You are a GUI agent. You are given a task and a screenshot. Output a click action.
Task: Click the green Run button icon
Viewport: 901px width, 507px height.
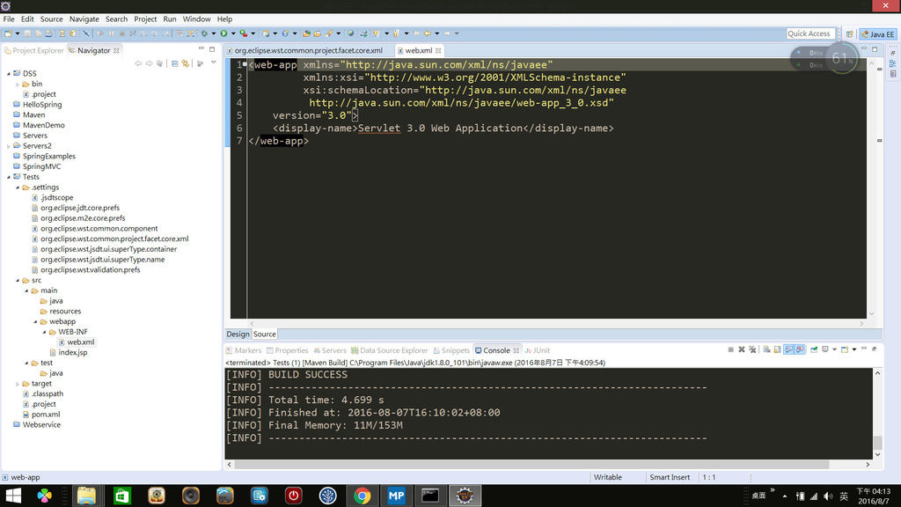[224, 33]
